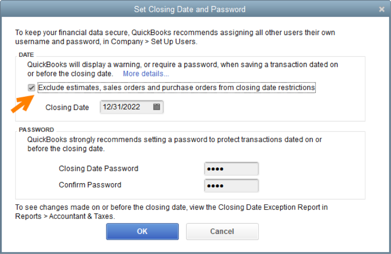
Task: Click the 'Confirm Password' label
Action: pos(90,185)
